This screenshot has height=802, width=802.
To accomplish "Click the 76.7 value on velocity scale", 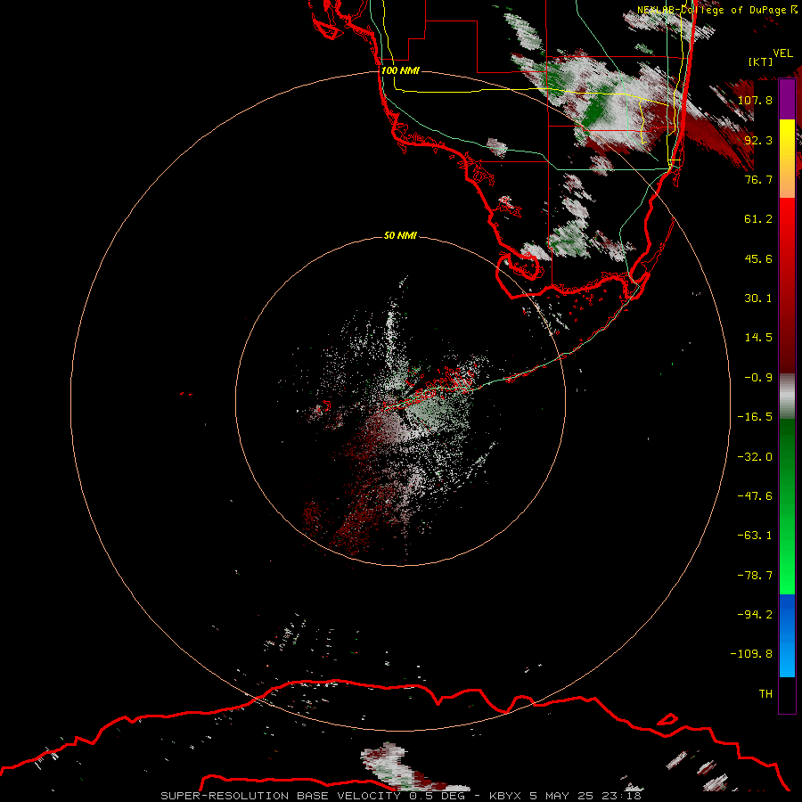I will [758, 179].
